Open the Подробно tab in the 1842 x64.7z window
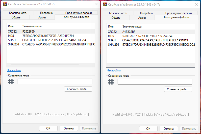Image resolution: width=201 pixels, height=134 pixels. pos(146,13)
